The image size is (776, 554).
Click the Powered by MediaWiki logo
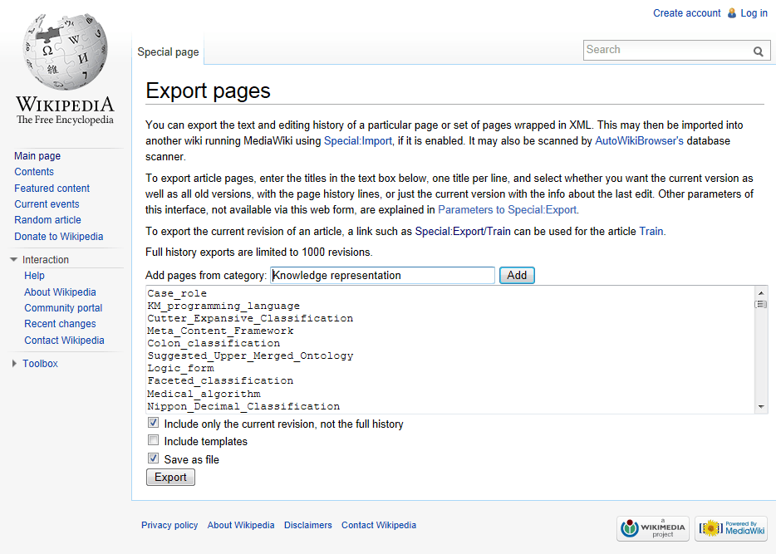coord(730,528)
